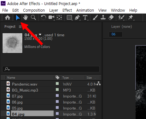Click the 04.jpg label color swatch

pos(57,114)
